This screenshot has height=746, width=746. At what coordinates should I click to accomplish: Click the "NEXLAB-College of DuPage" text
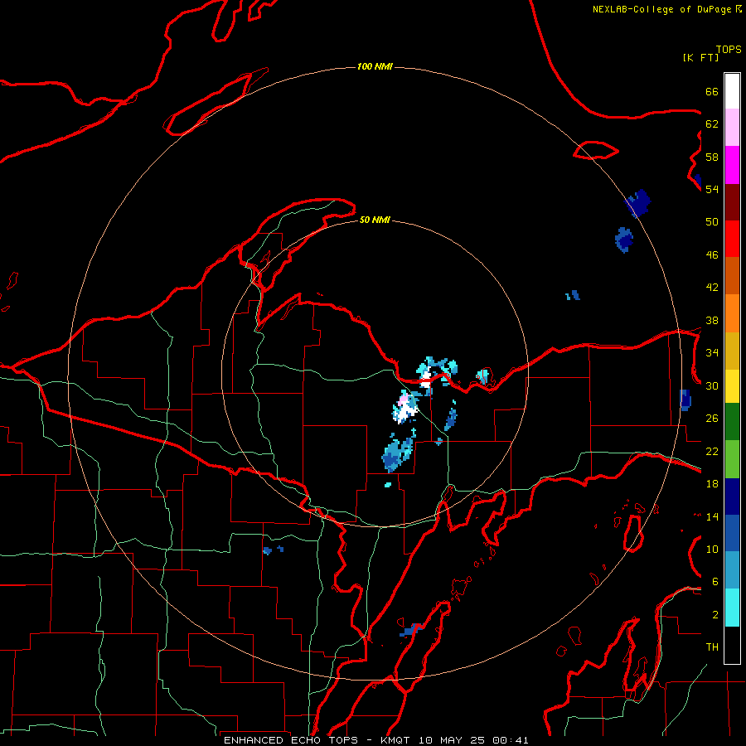click(663, 9)
